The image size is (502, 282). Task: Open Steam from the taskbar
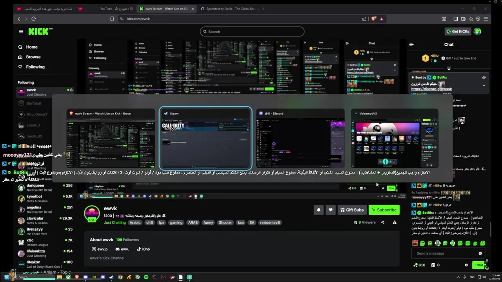(x=112, y=277)
